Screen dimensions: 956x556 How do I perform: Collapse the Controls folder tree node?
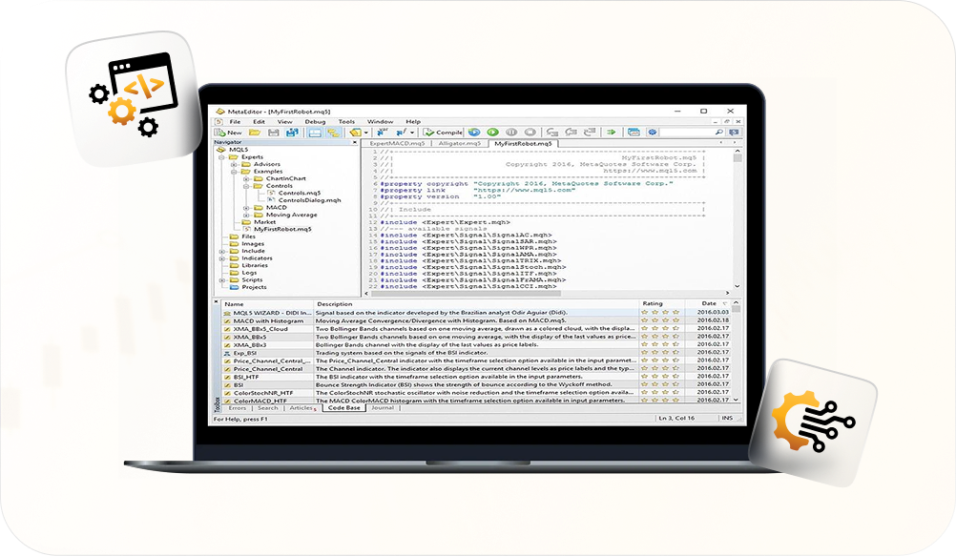tap(245, 186)
